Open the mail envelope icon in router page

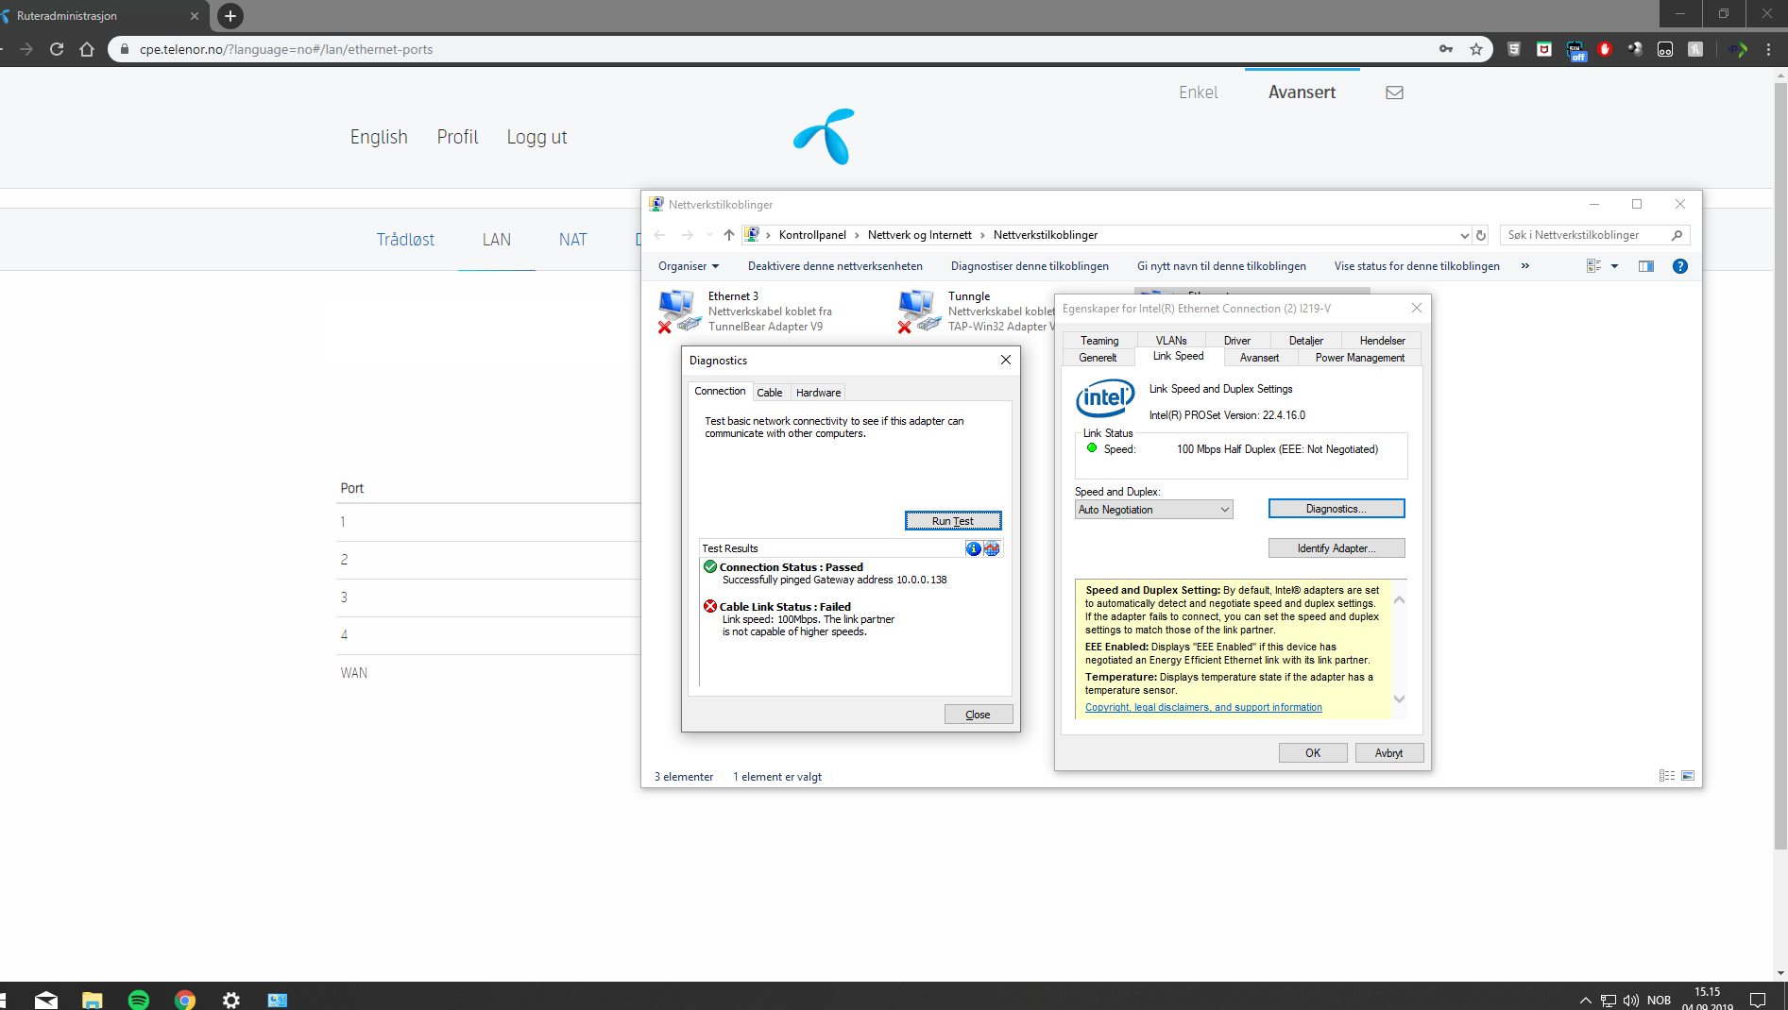point(1394,93)
